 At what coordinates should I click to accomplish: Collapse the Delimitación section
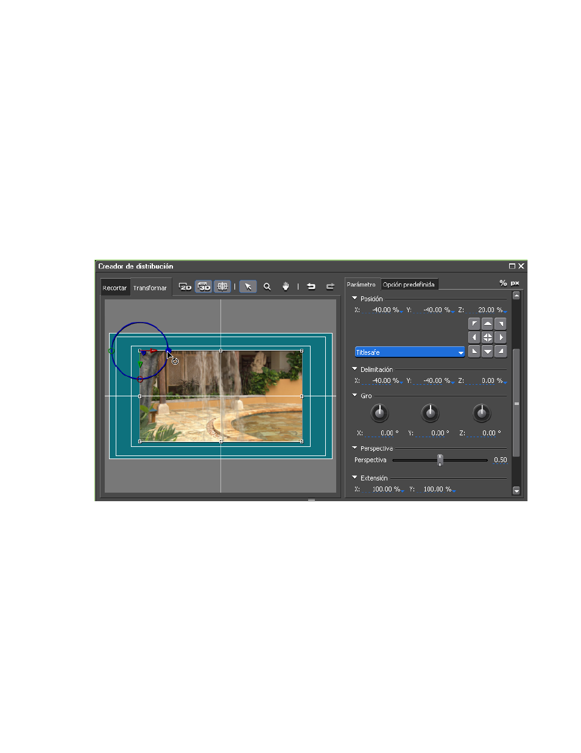click(354, 369)
